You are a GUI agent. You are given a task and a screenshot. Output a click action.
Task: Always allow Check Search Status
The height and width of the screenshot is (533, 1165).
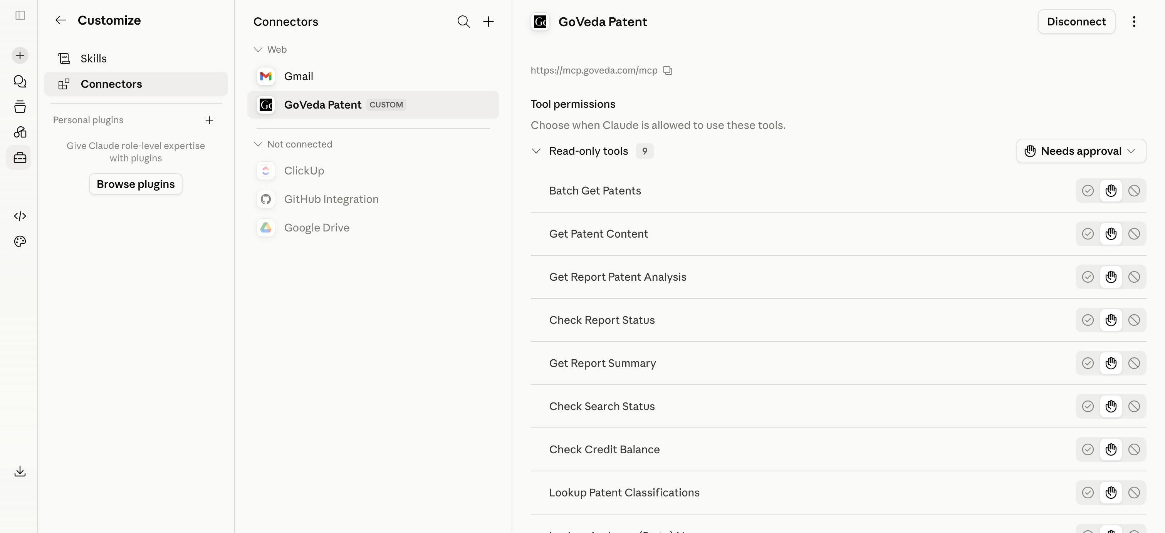point(1088,406)
